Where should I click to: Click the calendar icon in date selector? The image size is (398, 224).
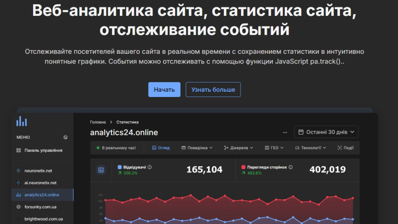[x=301, y=132]
